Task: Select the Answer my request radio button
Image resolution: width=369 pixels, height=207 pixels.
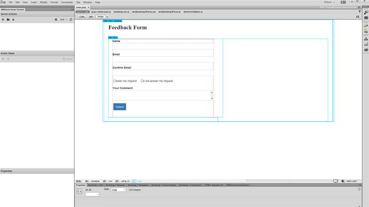Action: pyautogui.click(x=114, y=81)
